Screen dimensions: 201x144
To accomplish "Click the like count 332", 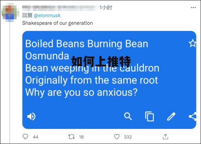I will click(x=128, y=137).
